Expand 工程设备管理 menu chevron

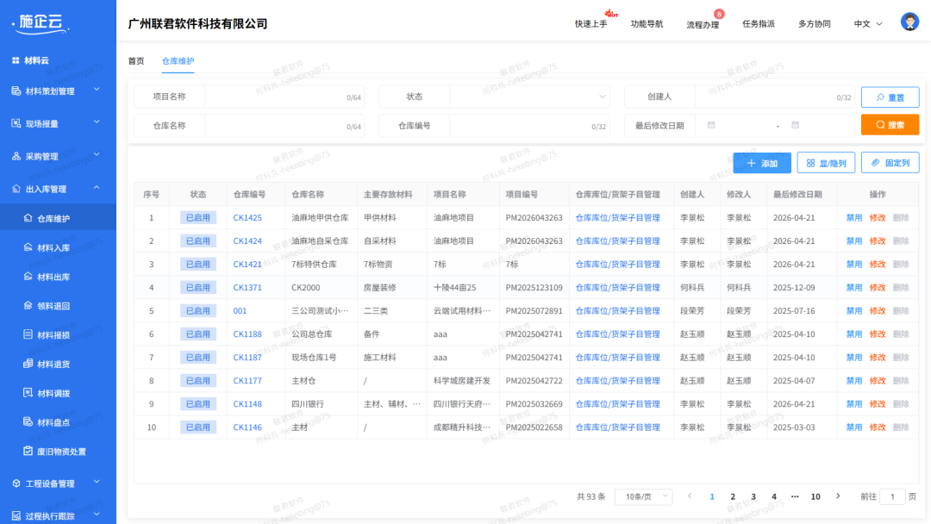(97, 482)
